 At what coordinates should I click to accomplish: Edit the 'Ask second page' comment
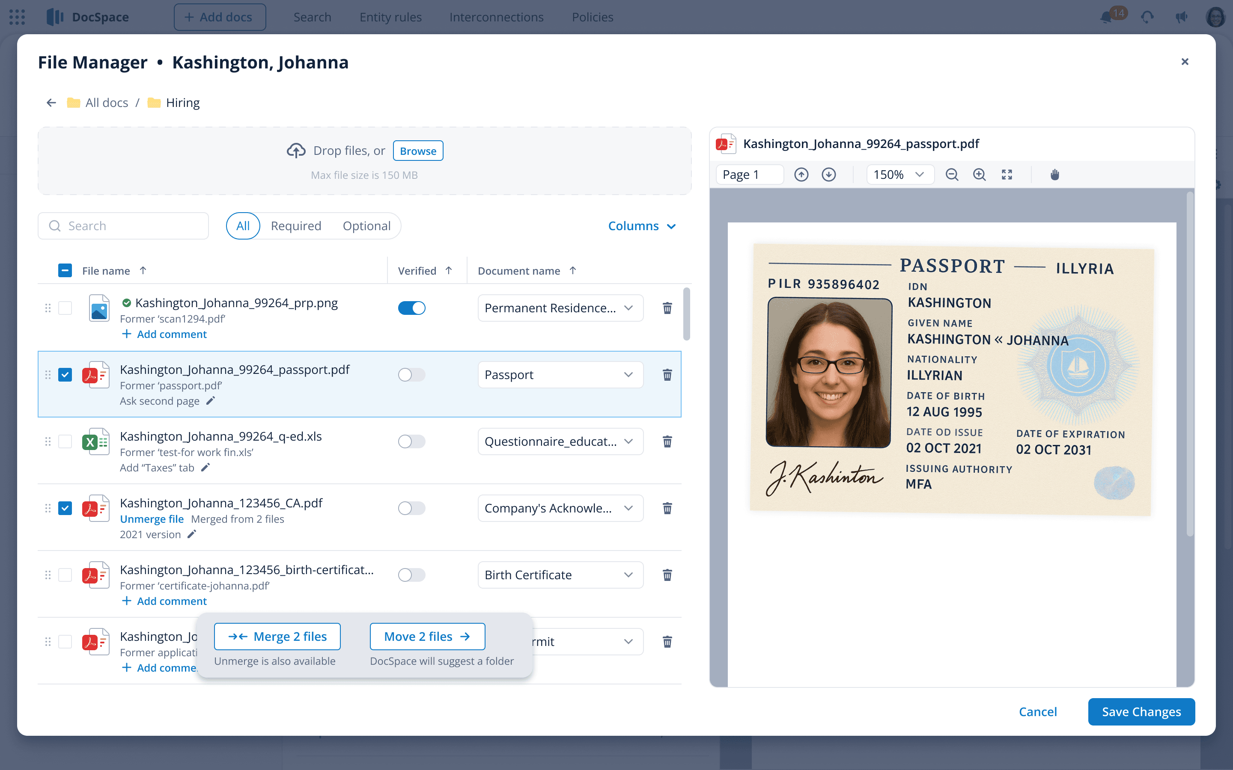coord(211,401)
